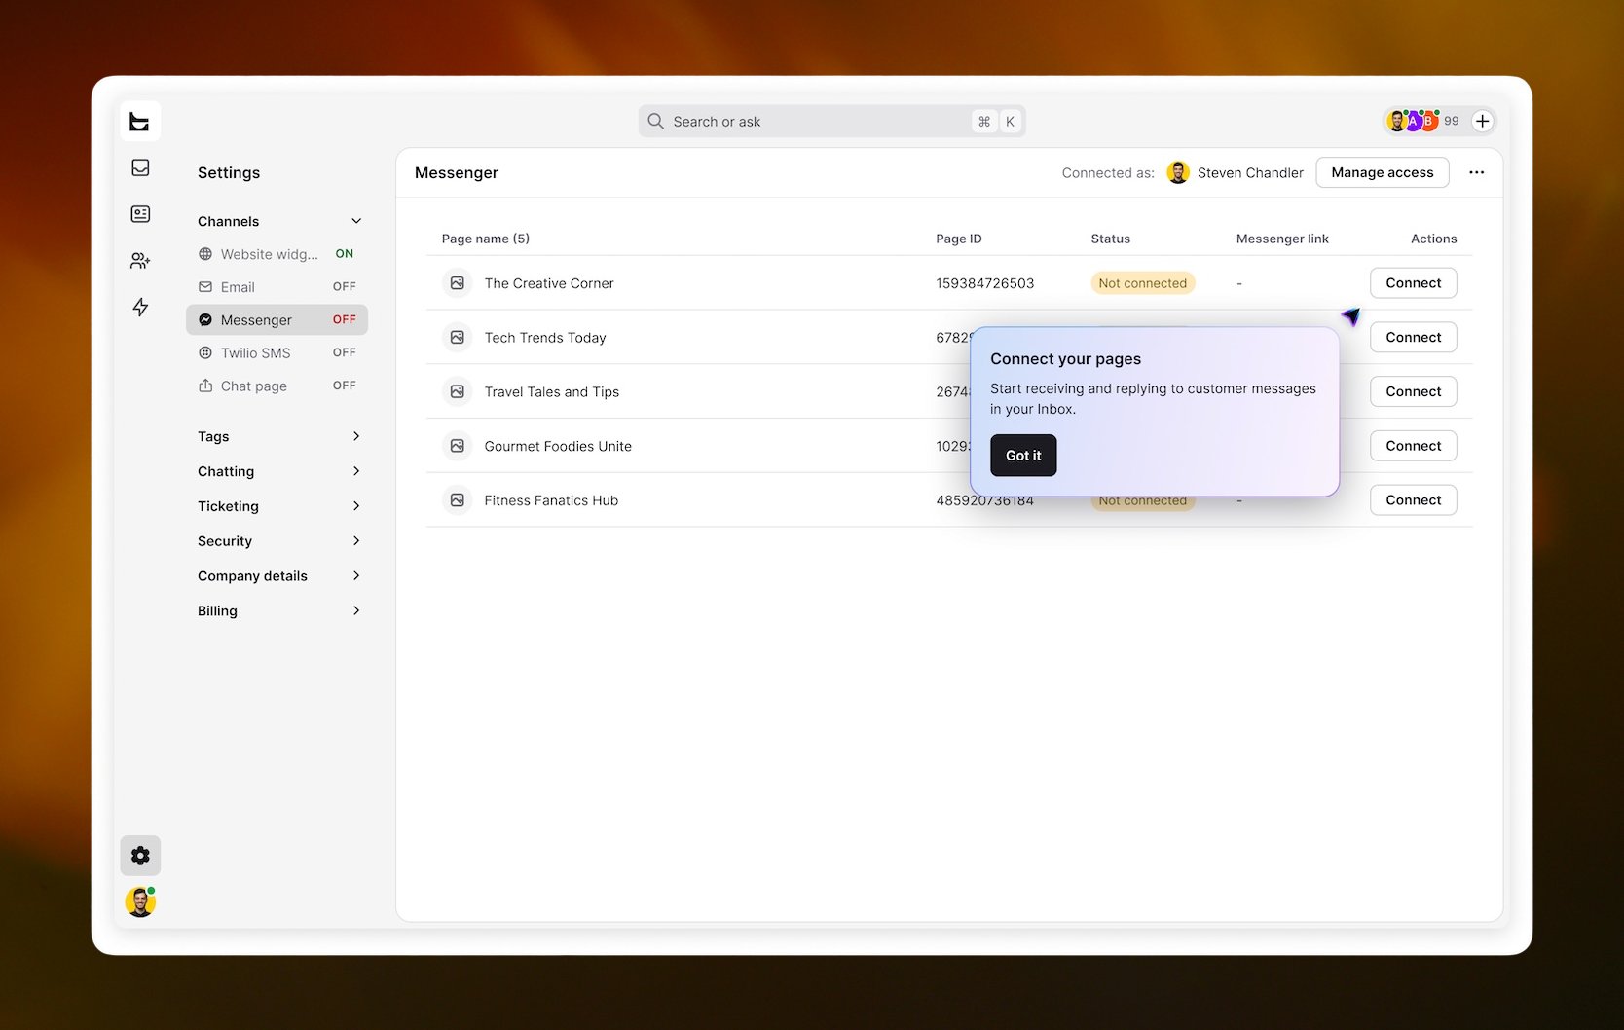Screen dimensions: 1624x1030
Task: Select the Messenger channel
Action: 277,320
